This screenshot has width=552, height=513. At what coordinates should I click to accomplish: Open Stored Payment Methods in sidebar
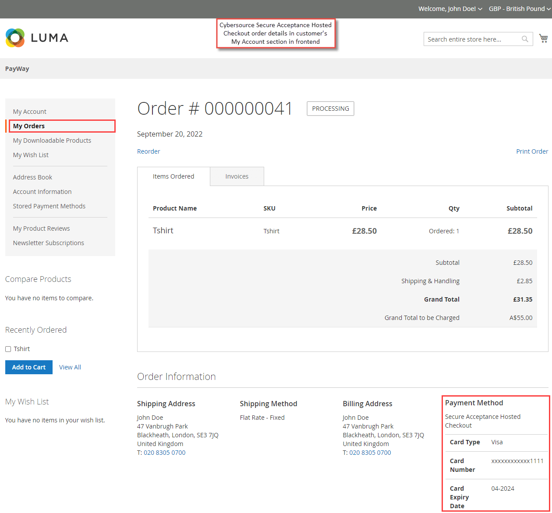click(x=49, y=206)
